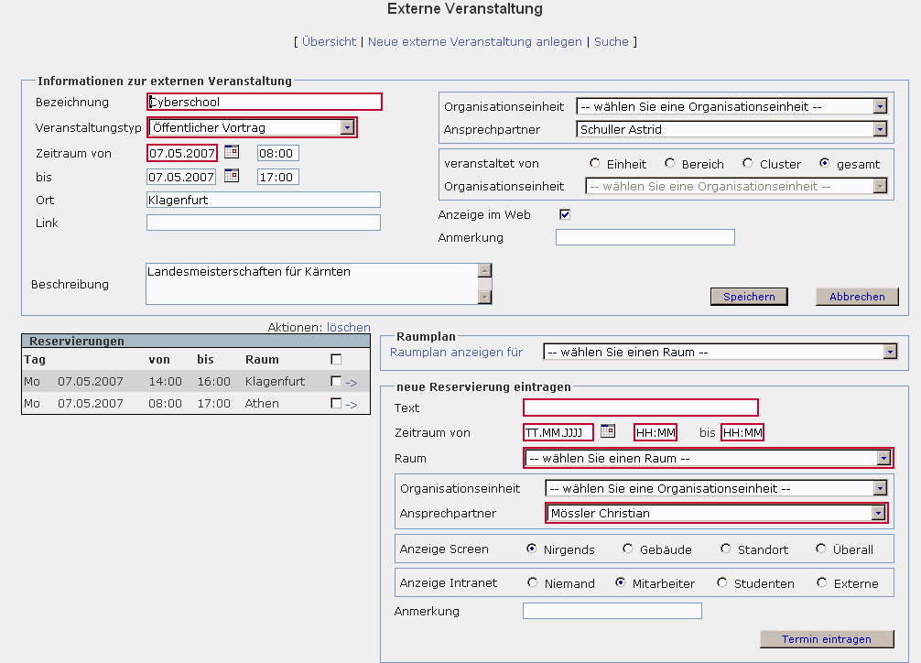Focus the empty Link field
This screenshot has width=921, height=663.
point(264,223)
